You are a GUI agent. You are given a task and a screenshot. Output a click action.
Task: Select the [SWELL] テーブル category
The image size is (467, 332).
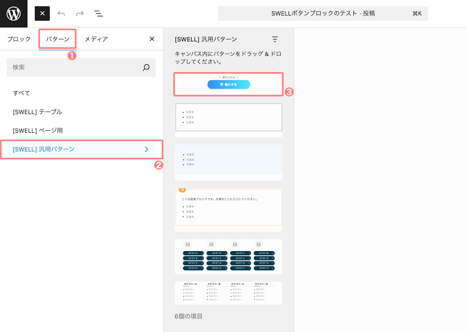coord(81,112)
